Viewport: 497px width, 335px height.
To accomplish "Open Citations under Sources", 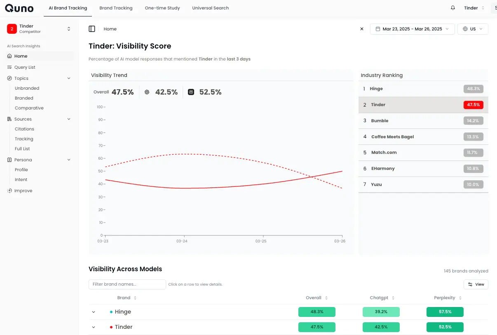I will pyautogui.click(x=24, y=129).
